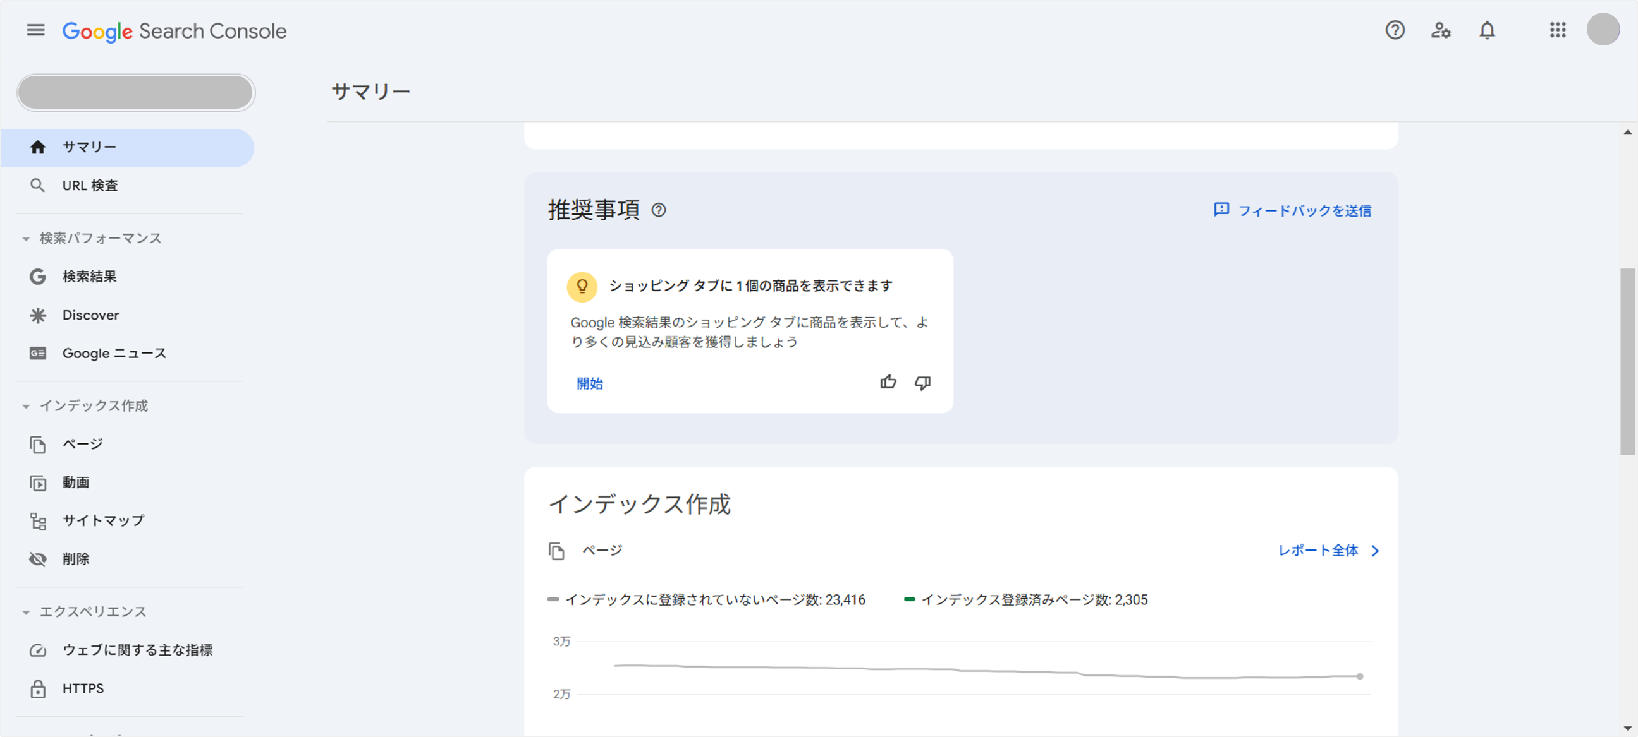The image size is (1638, 737).
Task: Click the help icon next to 推奨事項
Action: [658, 210]
